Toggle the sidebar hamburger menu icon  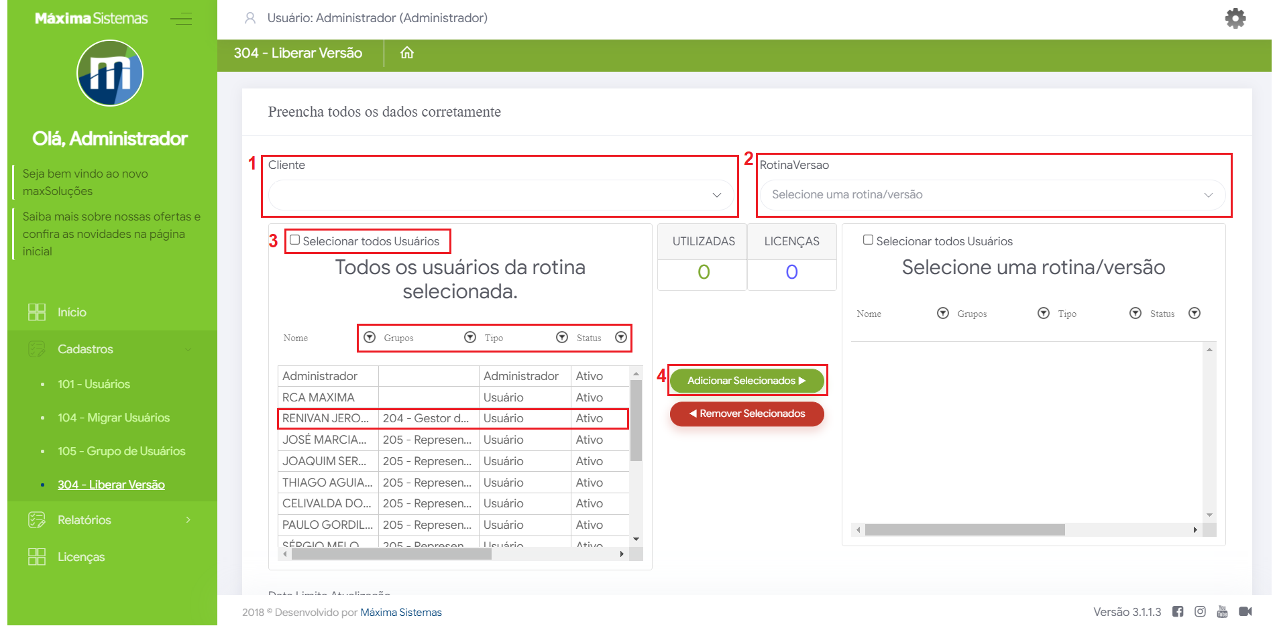pos(181,19)
